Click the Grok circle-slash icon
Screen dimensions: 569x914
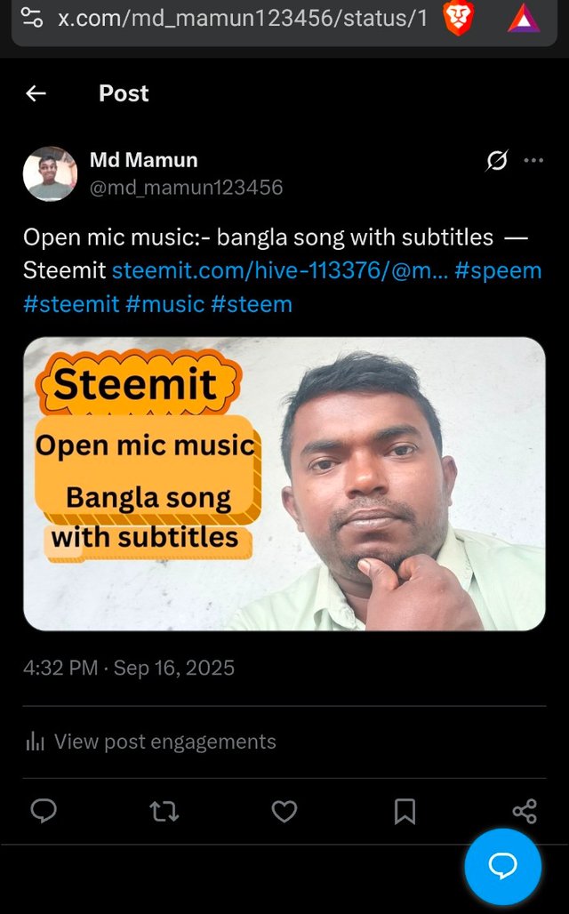tap(497, 160)
